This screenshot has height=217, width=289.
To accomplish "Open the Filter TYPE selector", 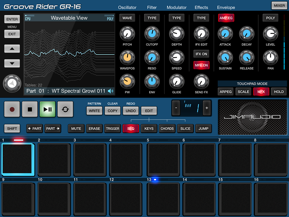I will (x=152, y=18).
